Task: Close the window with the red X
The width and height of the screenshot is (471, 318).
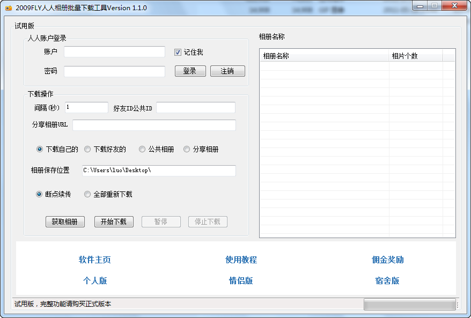Action: click(455, 6)
